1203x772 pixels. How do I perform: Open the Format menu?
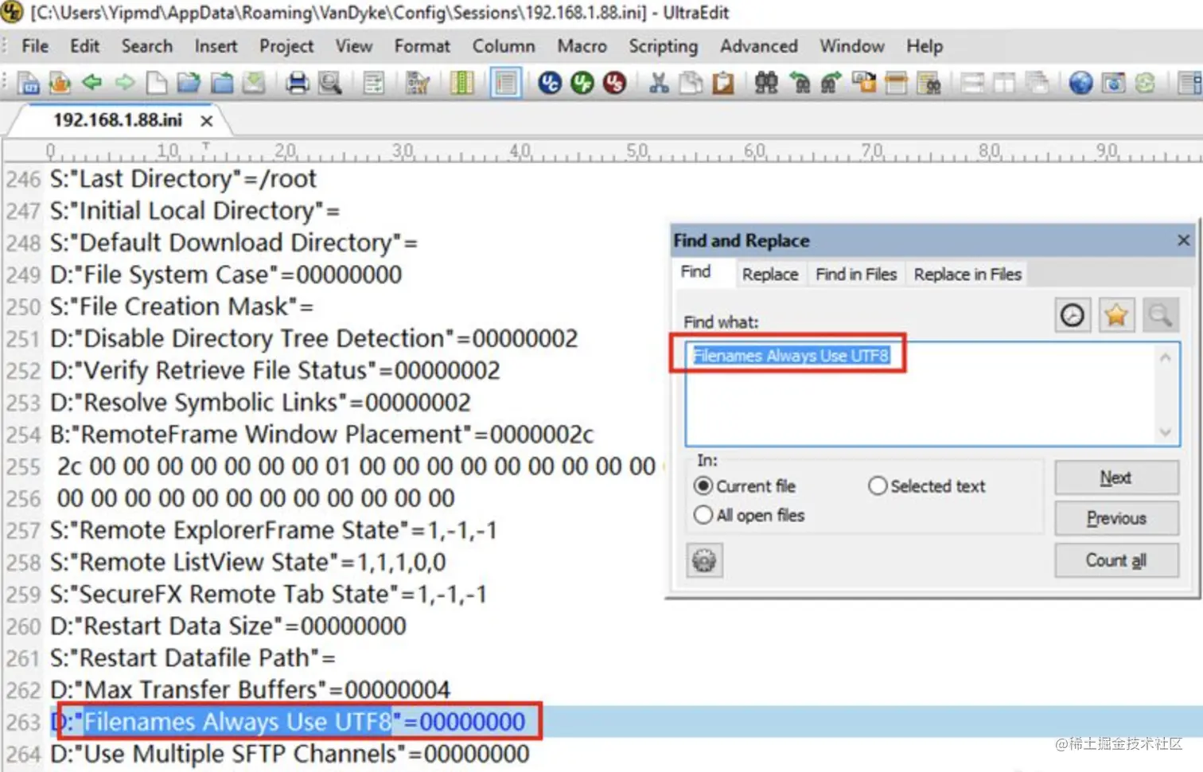pos(422,46)
